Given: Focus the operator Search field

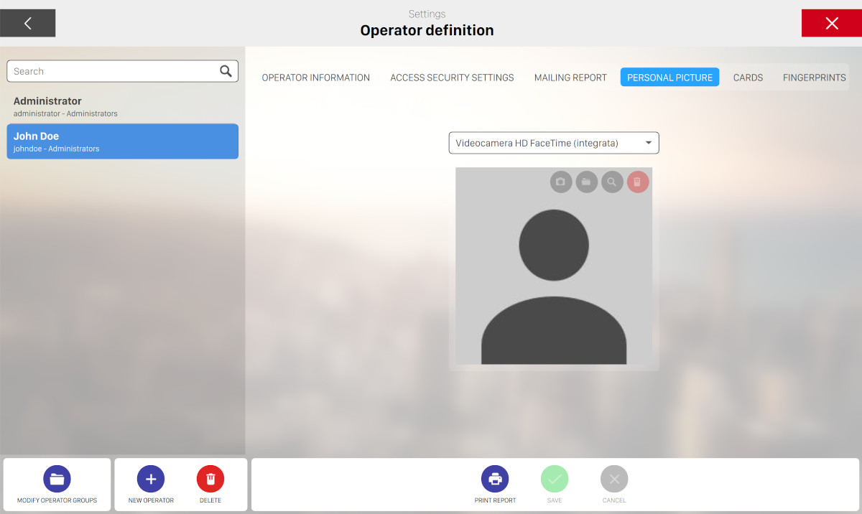Looking at the screenshot, I should tap(113, 71).
